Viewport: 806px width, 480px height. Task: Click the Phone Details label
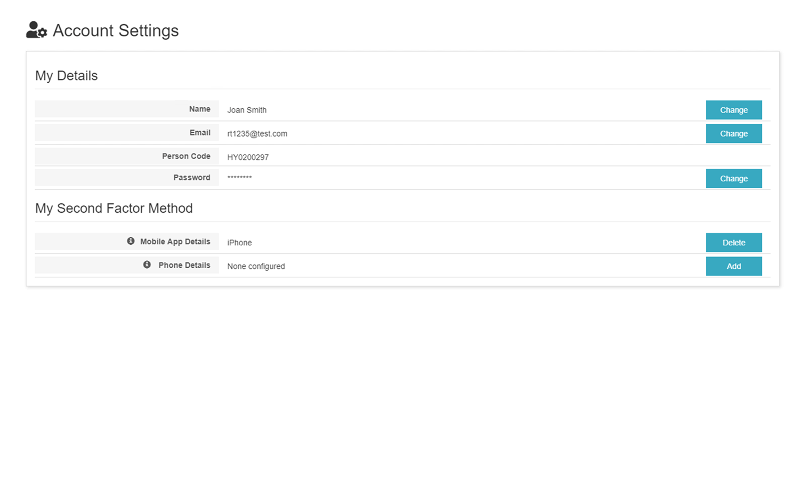[x=184, y=265]
